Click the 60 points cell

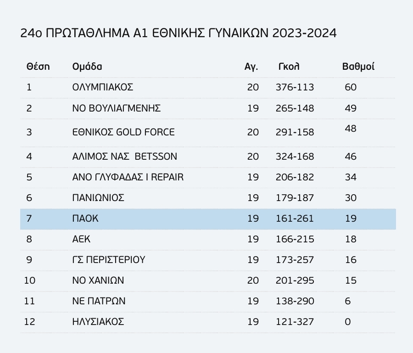click(351, 87)
